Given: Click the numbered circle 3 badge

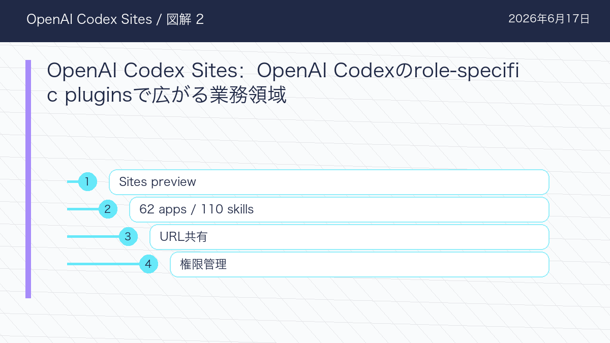Looking at the screenshot, I should pyautogui.click(x=128, y=236).
